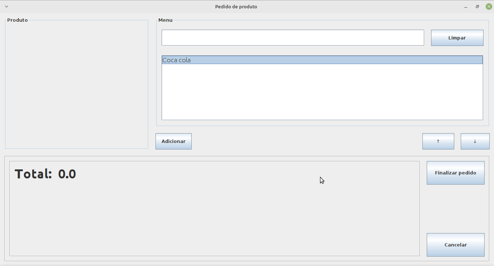Click Cancelar to abort the order
494x266 pixels.
[455, 245]
